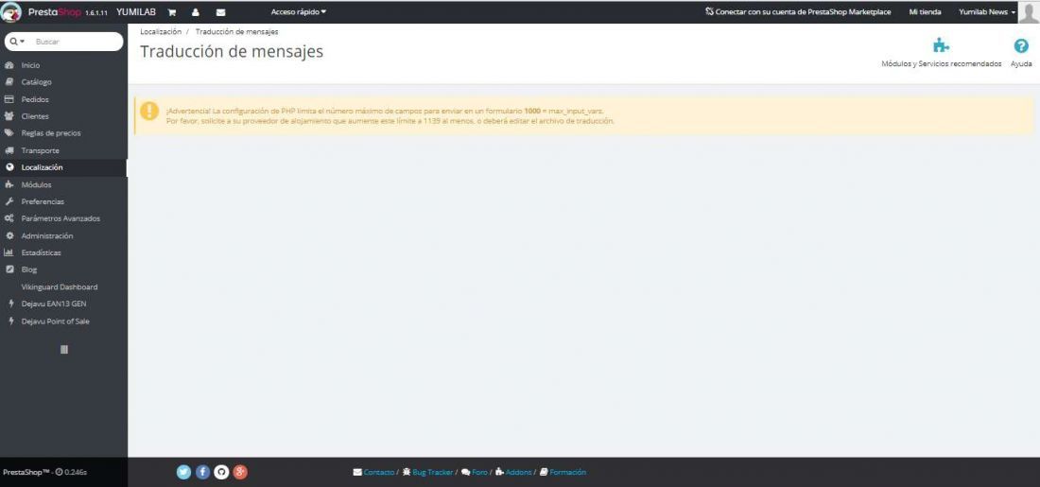Click the Pedidos credit card icon

tap(9, 99)
